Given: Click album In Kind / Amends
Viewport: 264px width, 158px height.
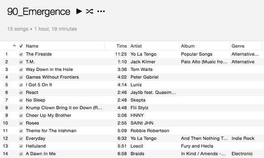Looking at the screenshot, I should tap(203, 154).
